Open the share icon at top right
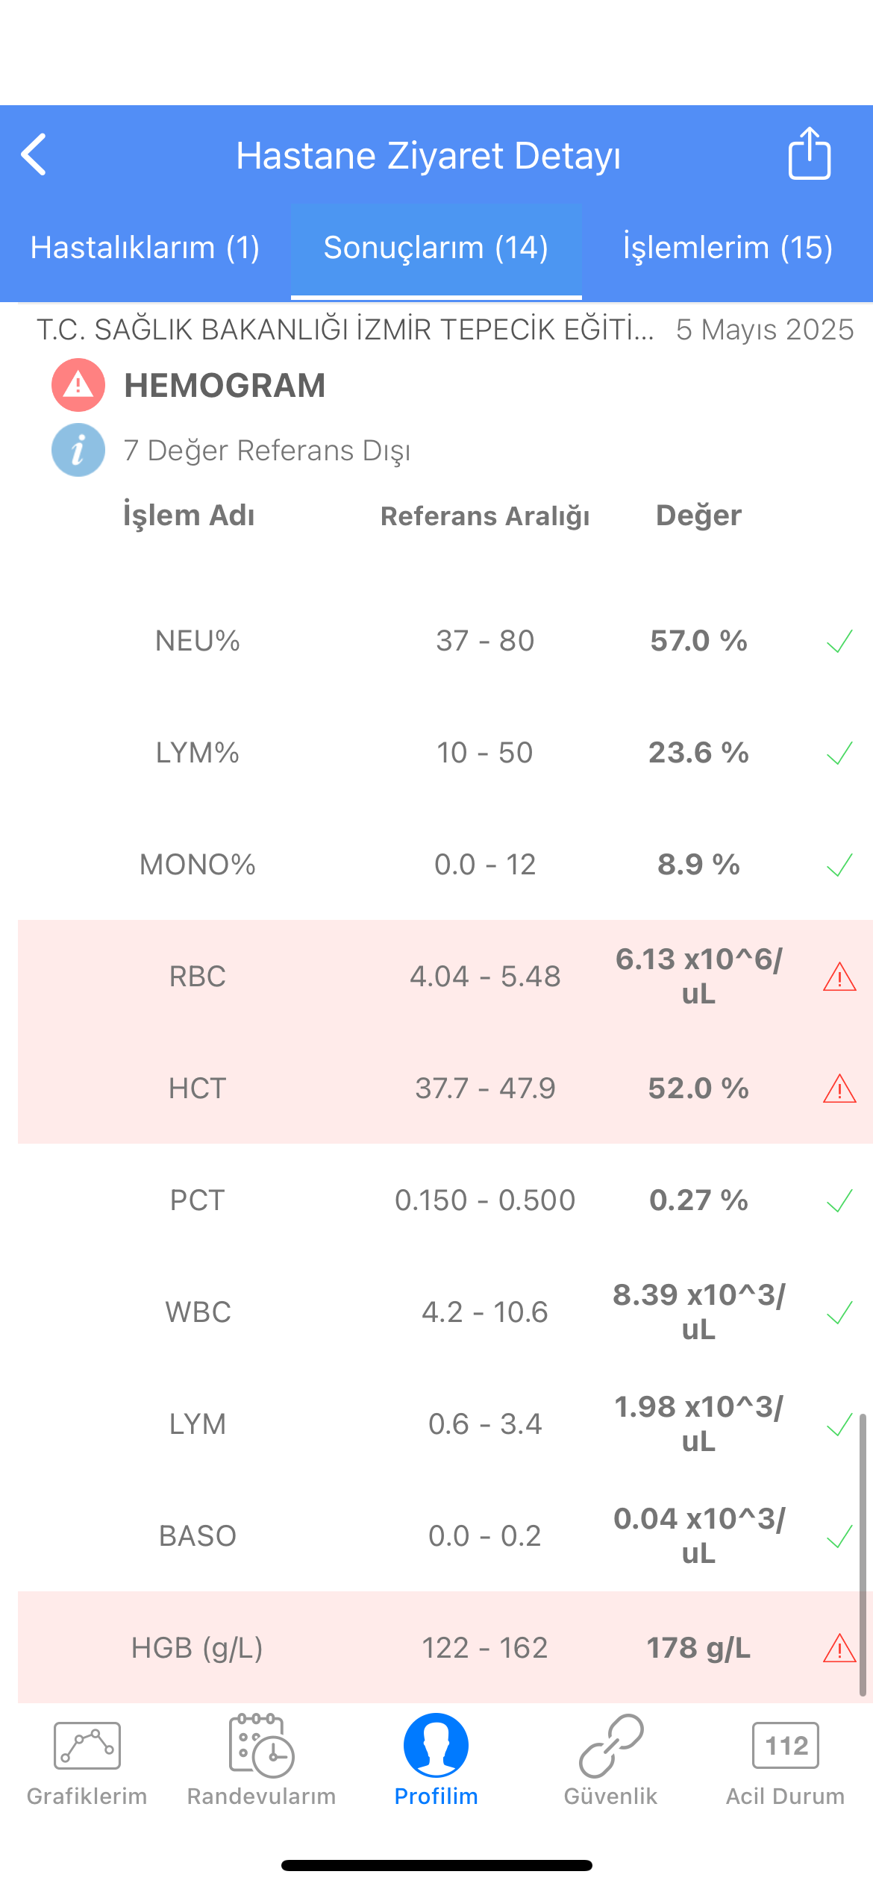This screenshot has width=873, height=1889. tap(810, 153)
